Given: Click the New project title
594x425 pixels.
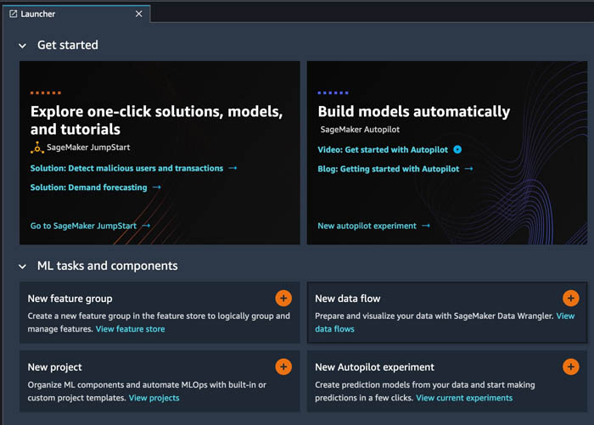Looking at the screenshot, I should point(54,367).
